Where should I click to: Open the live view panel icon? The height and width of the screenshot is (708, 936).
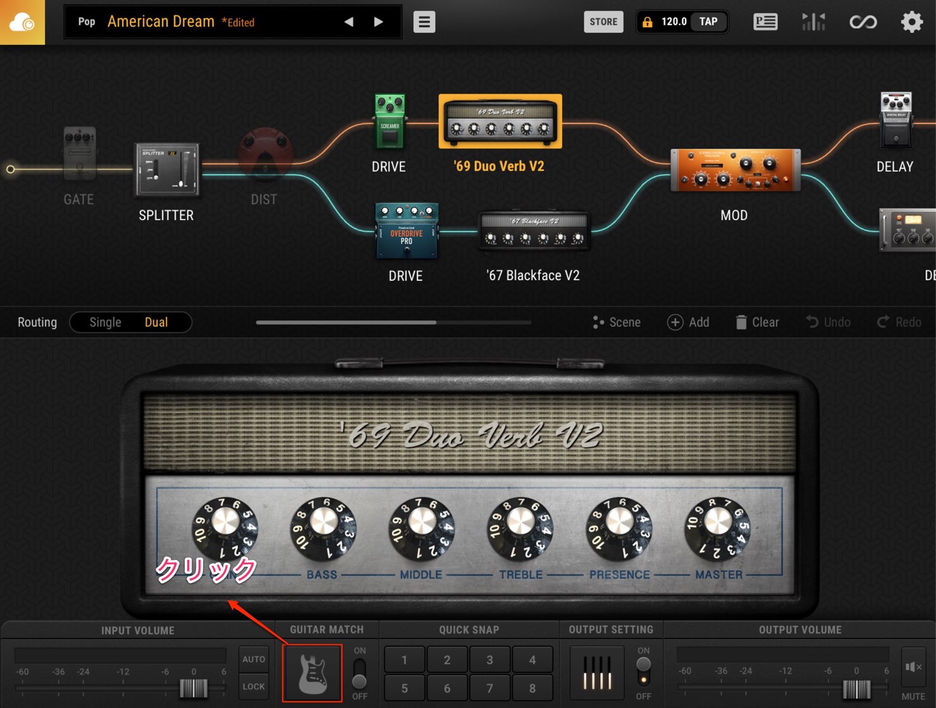tap(765, 22)
